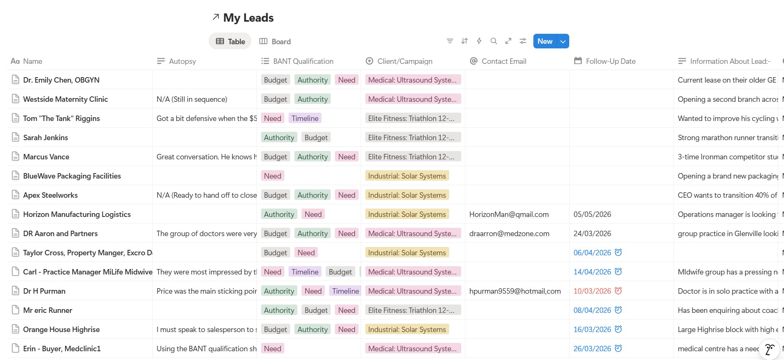Image resolution: width=784 pixels, height=360 pixels.
Task: Click page icon for Westside Maternity Clinic
Action: click(x=15, y=99)
